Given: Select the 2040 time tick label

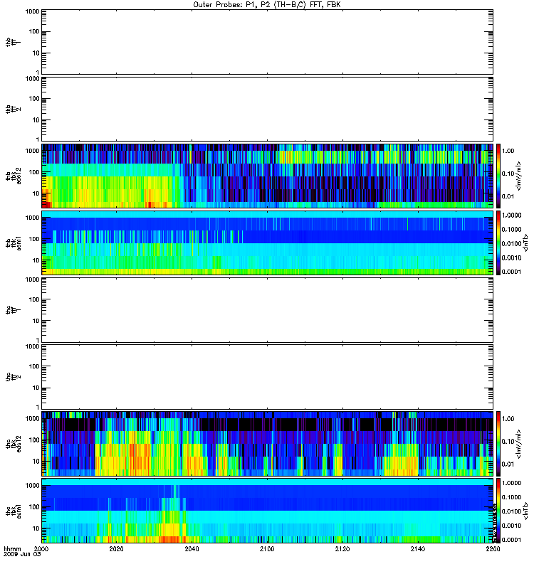Looking at the screenshot, I should [x=192, y=549].
